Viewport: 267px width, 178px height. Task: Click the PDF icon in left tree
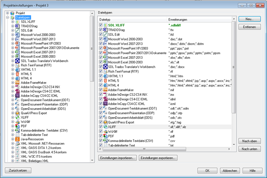(18, 126)
